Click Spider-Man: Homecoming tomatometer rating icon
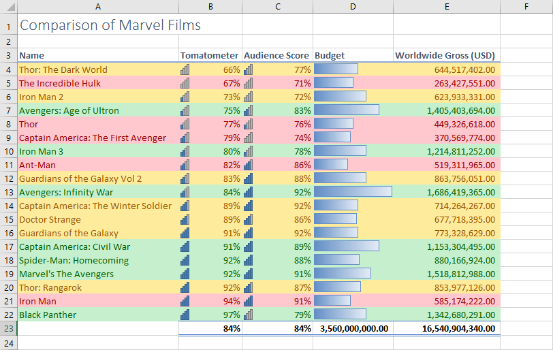 [185, 259]
